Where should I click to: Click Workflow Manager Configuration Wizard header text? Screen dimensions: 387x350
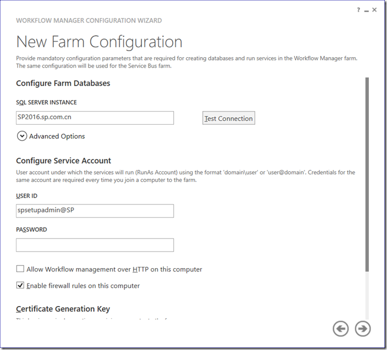pos(89,20)
